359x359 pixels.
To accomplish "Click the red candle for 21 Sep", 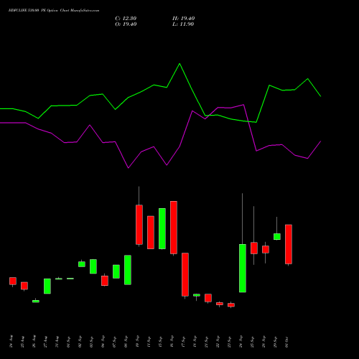I will [208, 298].
